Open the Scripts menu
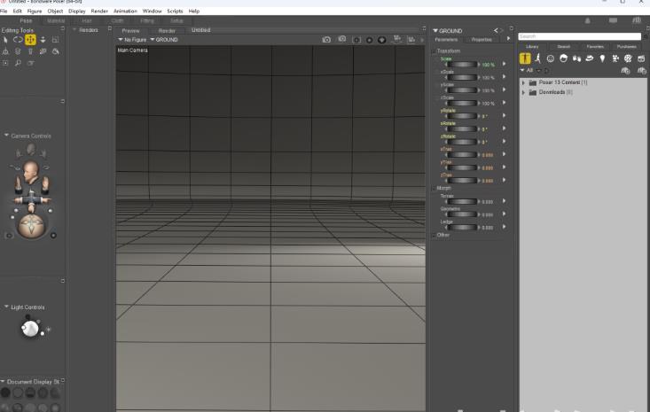The height and width of the screenshot is (412, 650). tap(175, 12)
